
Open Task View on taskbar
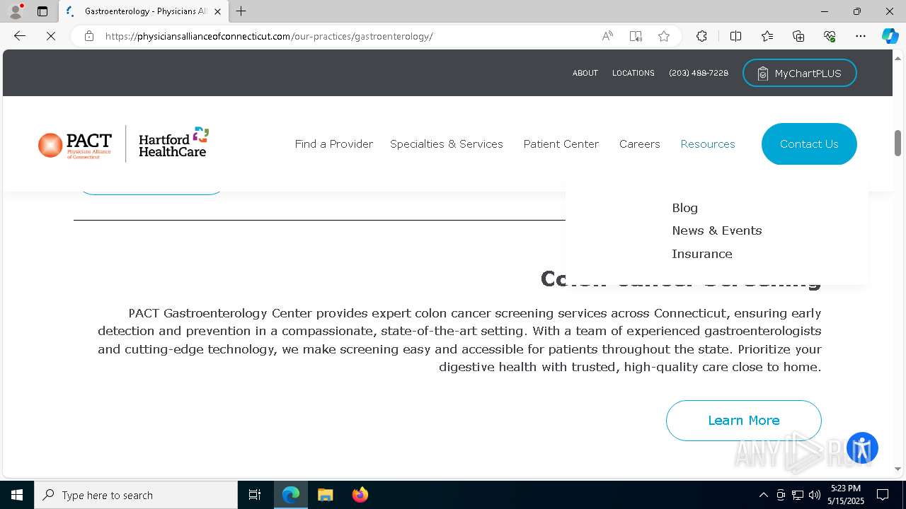255,495
